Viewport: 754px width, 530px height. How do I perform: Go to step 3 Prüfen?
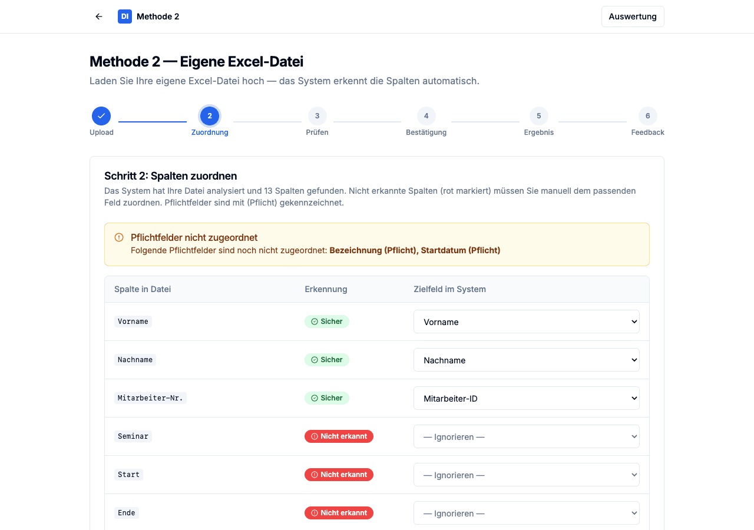click(x=318, y=116)
